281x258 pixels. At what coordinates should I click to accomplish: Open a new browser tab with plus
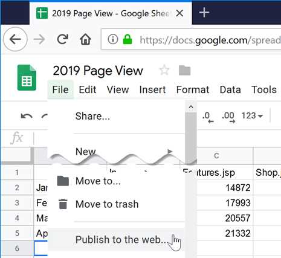(204, 13)
